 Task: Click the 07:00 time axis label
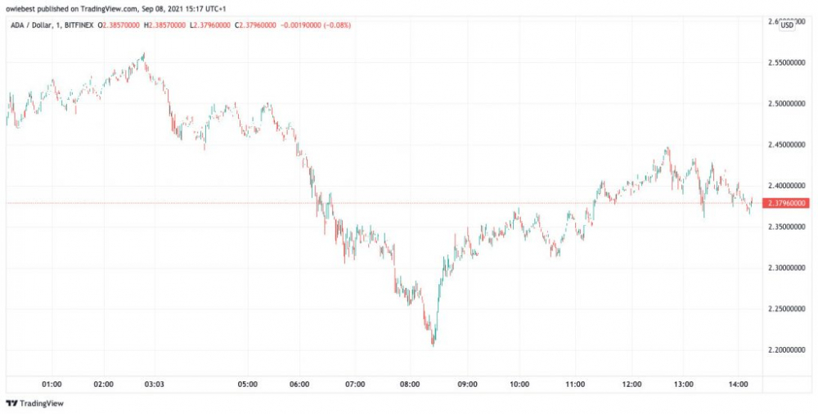click(355, 385)
